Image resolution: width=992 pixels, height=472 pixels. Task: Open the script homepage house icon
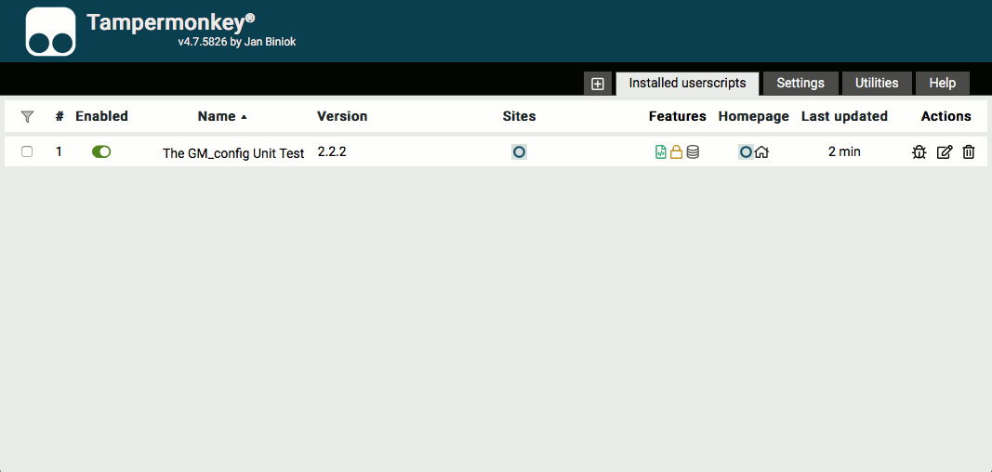click(761, 151)
